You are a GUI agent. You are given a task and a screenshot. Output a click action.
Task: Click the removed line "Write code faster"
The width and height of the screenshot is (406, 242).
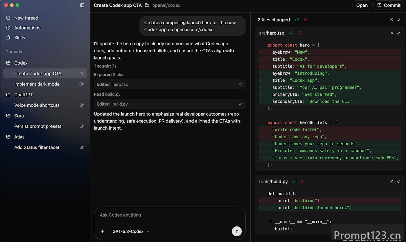point(330,129)
